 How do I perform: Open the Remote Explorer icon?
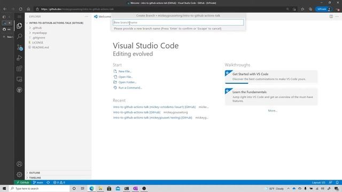(19, 79)
